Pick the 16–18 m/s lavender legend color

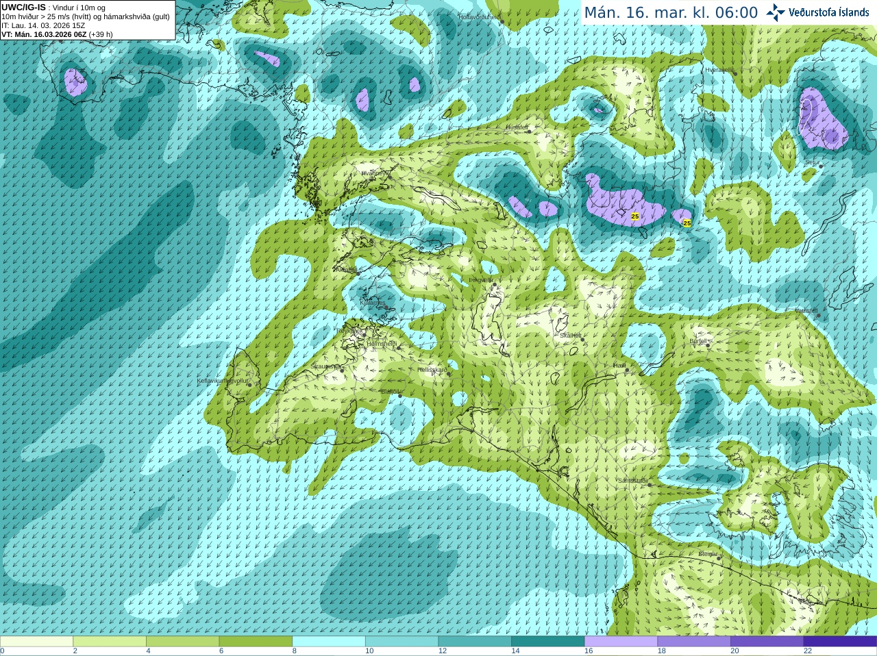click(621, 642)
